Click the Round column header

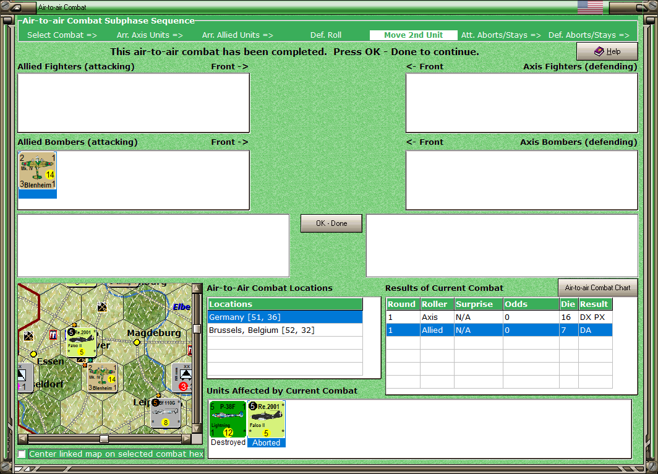403,304
